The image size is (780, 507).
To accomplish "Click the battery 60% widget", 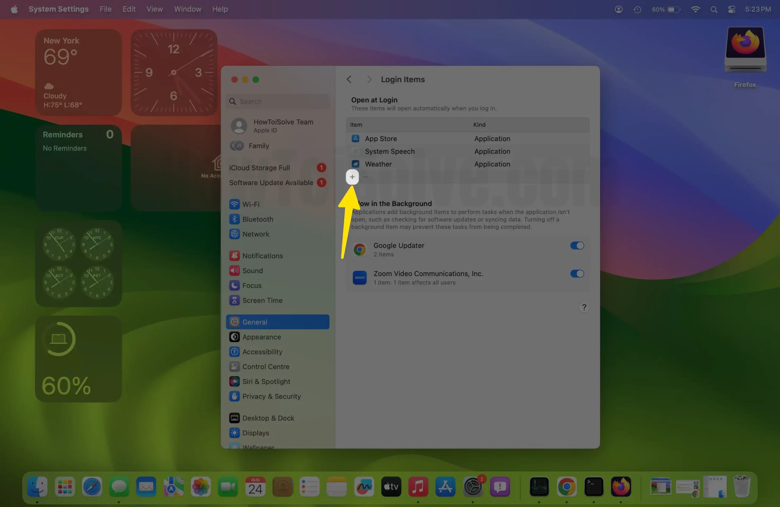I will [x=78, y=359].
